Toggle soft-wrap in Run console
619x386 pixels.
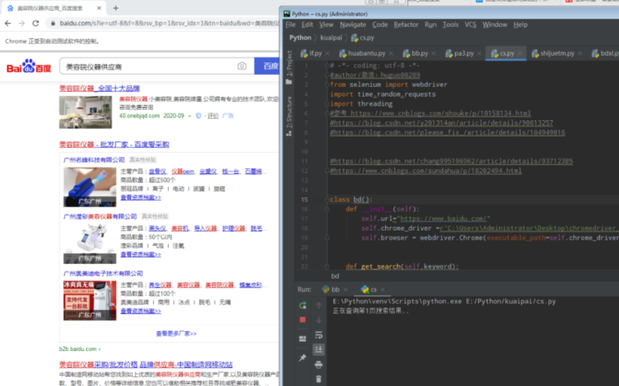pyautogui.click(x=318, y=334)
